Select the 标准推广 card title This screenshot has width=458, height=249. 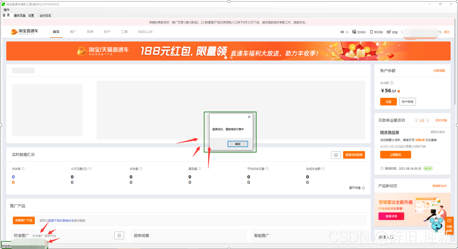pyautogui.click(x=21, y=236)
